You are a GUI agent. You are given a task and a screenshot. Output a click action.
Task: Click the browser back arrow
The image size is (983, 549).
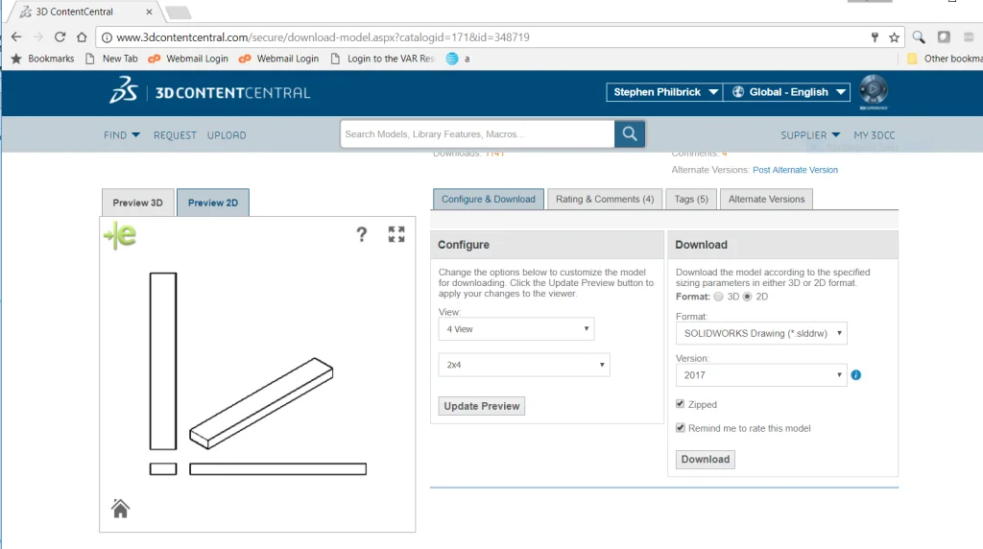click(16, 37)
